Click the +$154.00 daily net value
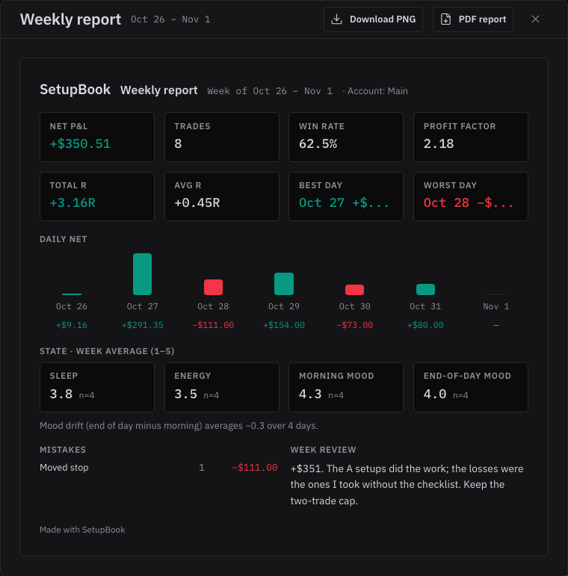 point(284,325)
